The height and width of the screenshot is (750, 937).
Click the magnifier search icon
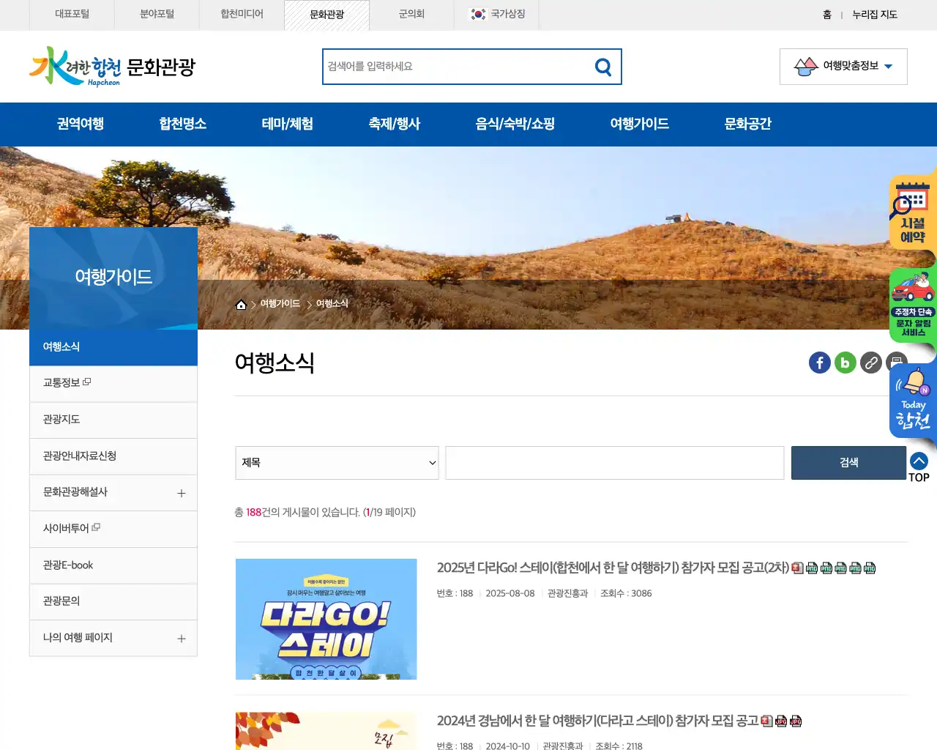[x=602, y=67]
